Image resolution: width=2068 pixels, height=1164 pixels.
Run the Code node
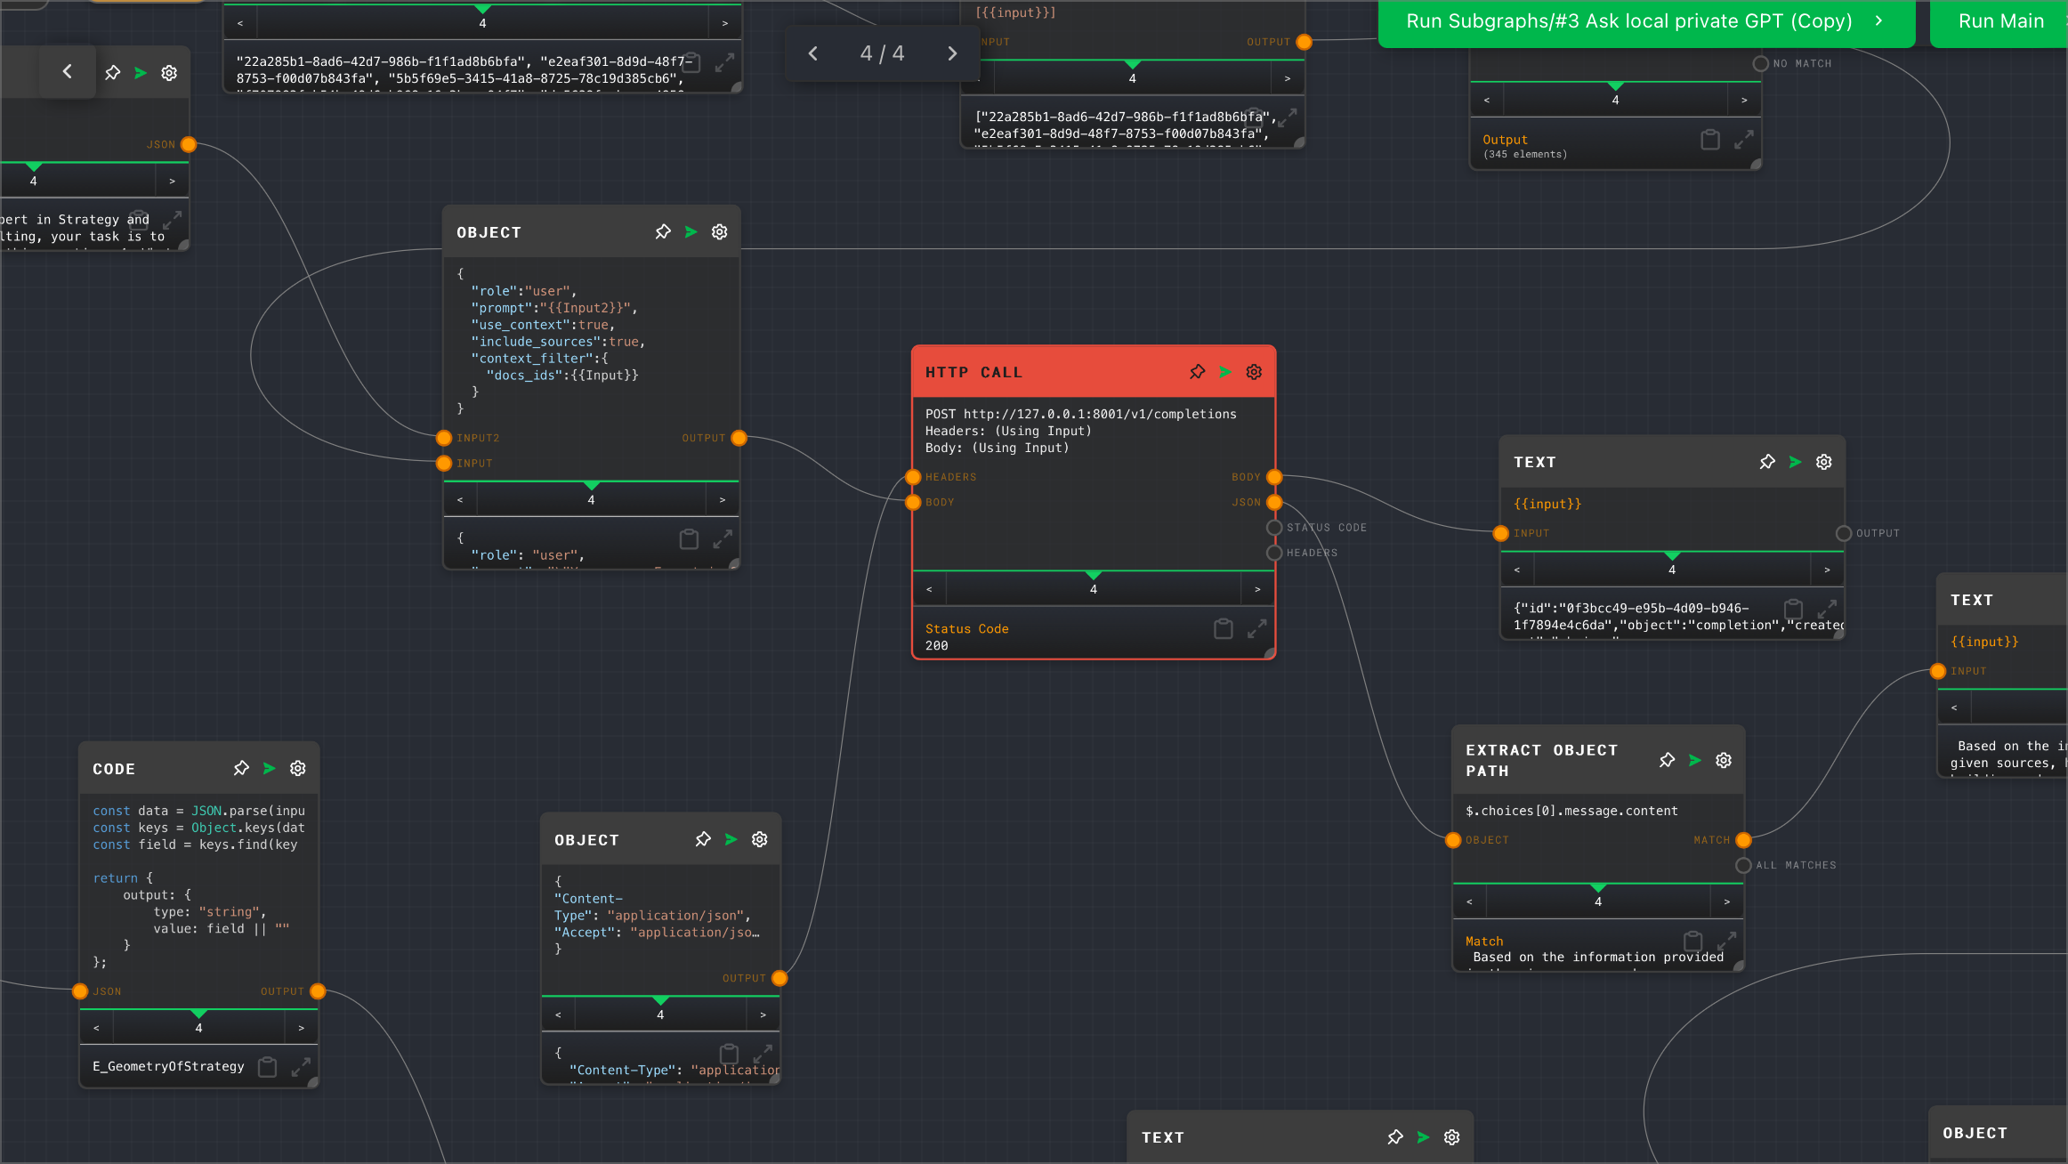click(x=270, y=768)
